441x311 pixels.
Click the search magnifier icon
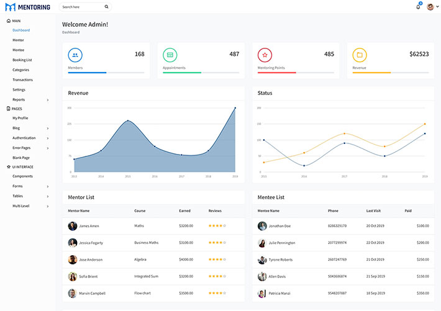pos(106,7)
